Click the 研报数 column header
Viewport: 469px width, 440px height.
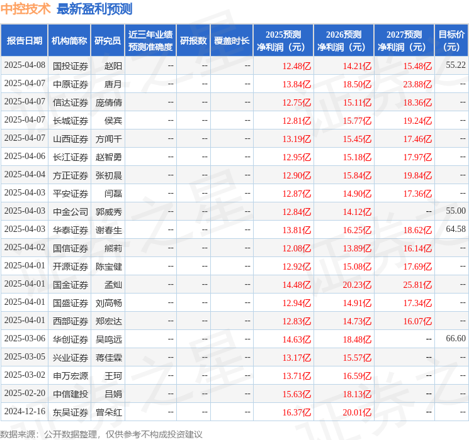tap(193, 41)
